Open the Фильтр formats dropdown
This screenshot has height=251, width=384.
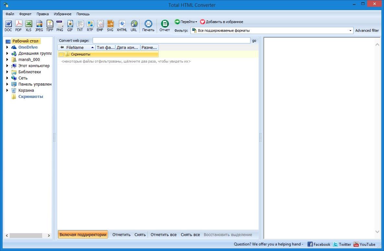pos(350,30)
